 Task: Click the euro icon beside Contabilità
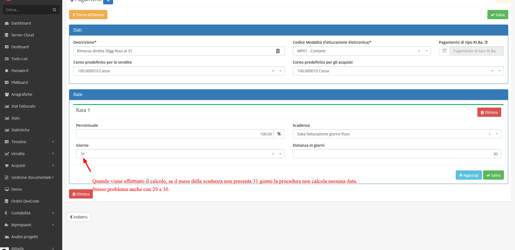tap(6, 213)
